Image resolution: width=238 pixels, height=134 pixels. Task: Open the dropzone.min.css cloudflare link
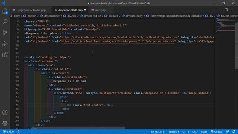[118, 41]
